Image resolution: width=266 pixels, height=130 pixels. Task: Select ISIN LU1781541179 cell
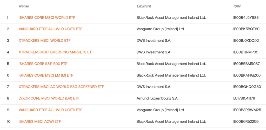click(244, 98)
